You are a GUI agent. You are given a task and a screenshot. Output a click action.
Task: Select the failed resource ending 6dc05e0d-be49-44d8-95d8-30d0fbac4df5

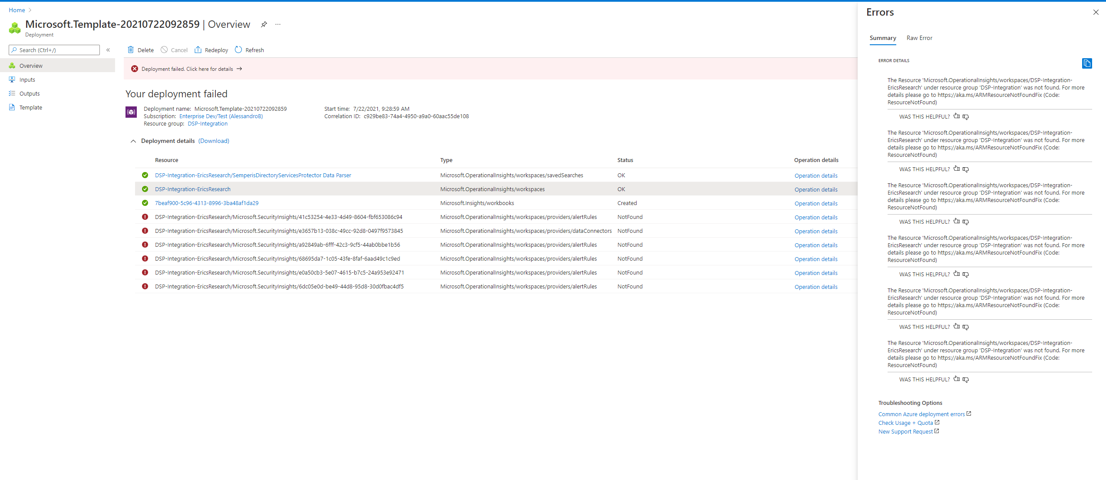pos(279,286)
